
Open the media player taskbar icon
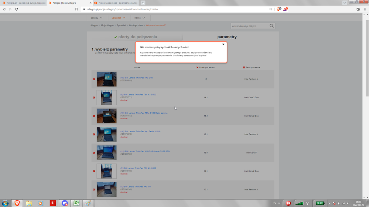(x=41, y=203)
